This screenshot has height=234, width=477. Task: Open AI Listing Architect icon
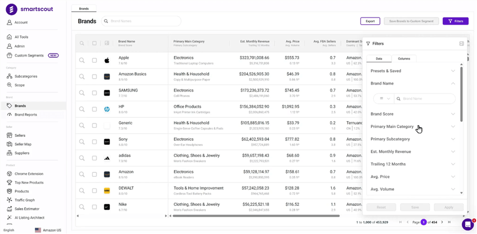click(x=10, y=218)
